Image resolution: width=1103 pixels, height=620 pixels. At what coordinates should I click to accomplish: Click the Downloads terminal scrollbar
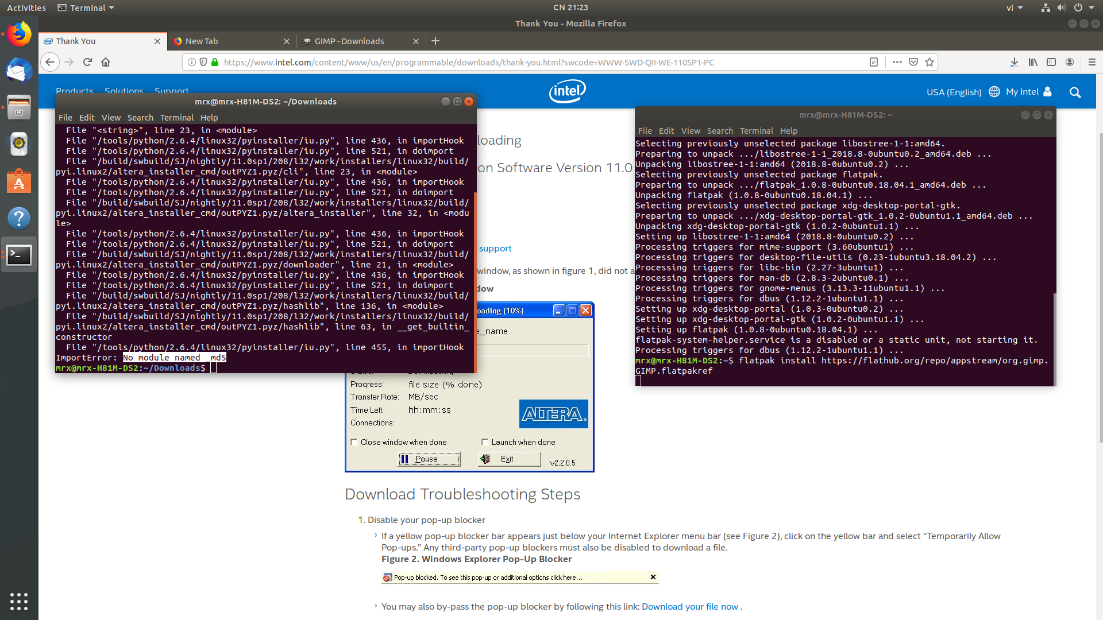[x=475, y=281]
